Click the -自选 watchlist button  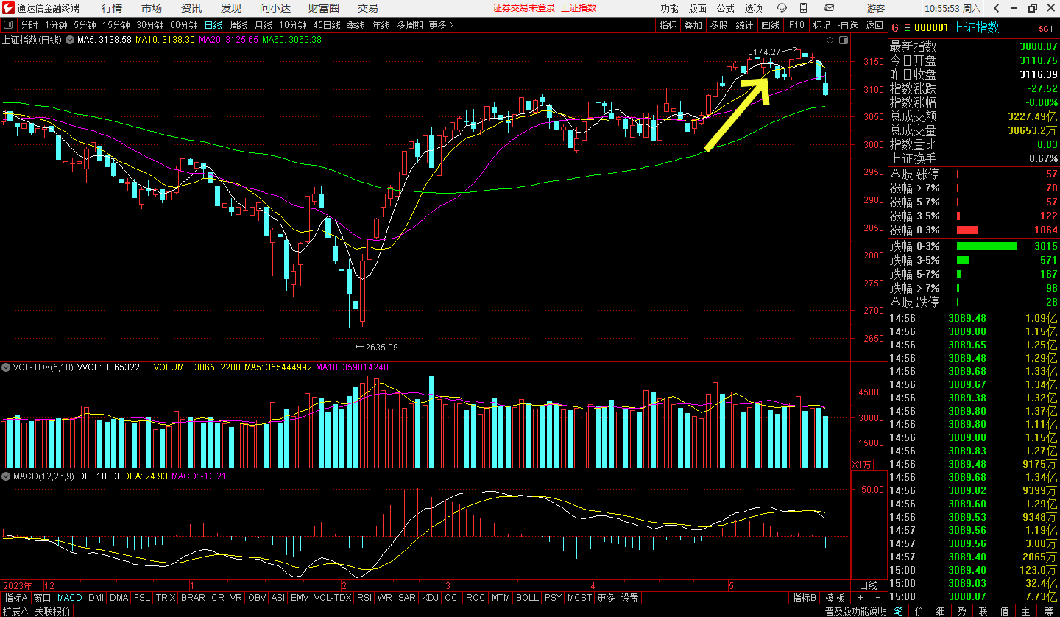(847, 25)
